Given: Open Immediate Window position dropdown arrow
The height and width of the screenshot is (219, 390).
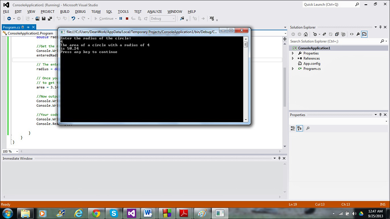Looking at the screenshot, I should pos(275,159).
